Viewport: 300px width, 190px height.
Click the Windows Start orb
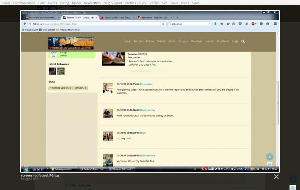(26, 169)
